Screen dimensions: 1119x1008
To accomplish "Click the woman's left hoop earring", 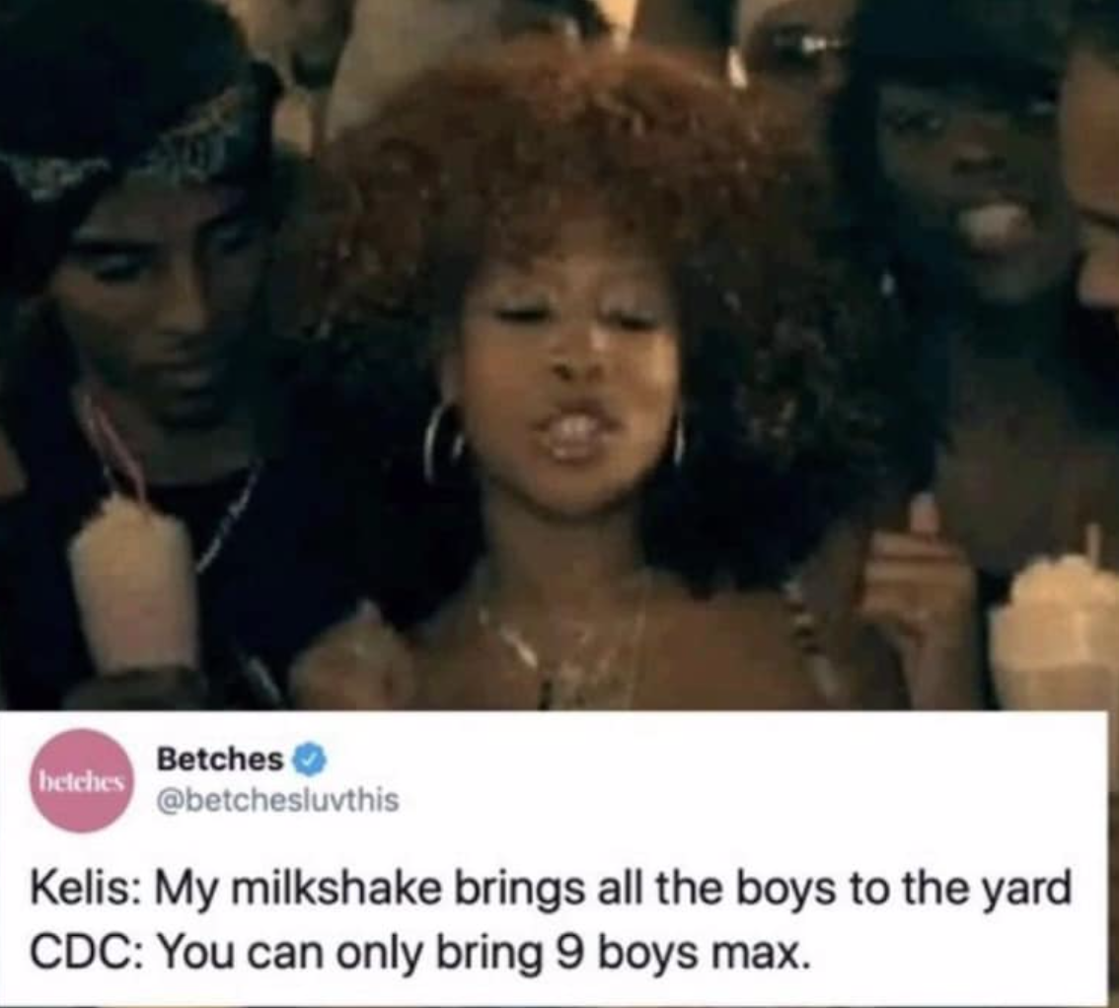I will (x=443, y=443).
